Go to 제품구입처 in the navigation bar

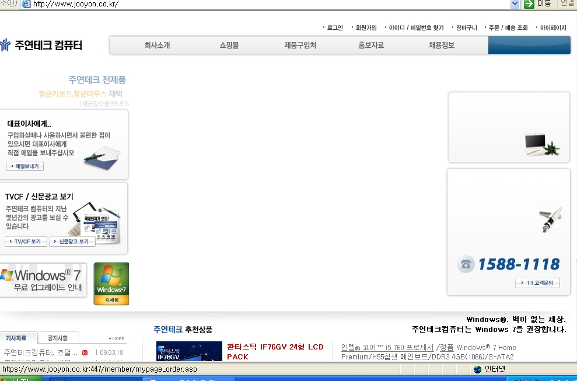(x=300, y=46)
